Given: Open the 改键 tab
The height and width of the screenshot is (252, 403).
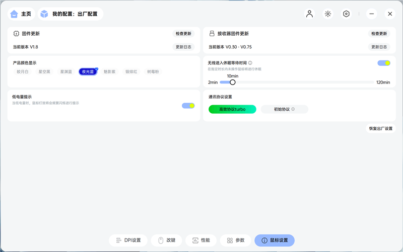Looking at the screenshot, I should tap(167, 240).
